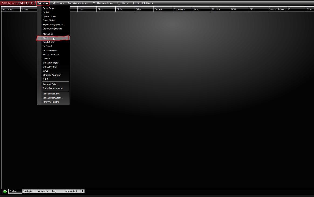Switch to the Accounts 2 tab
Viewport: 314px width, 197px height.
(72, 191)
